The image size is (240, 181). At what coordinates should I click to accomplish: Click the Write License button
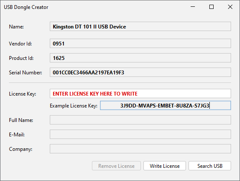coord(165,166)
